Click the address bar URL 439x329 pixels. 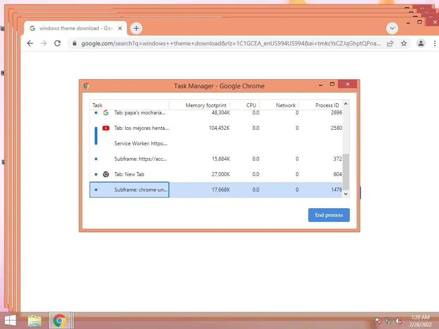[x=231, y=43]
